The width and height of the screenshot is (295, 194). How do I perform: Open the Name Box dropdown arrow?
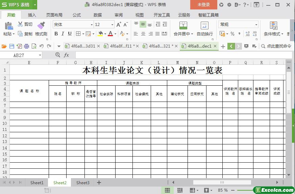pos(40,55)
